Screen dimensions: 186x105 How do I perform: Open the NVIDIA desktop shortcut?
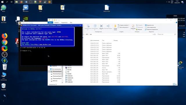point(26,19)
